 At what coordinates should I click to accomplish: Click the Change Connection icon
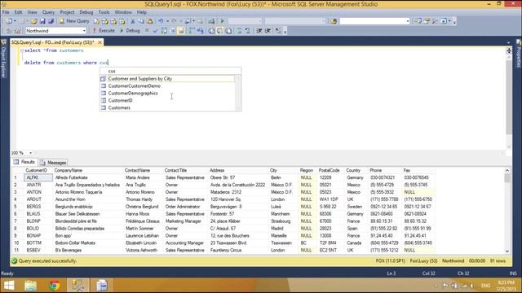(x=17, y=31)
